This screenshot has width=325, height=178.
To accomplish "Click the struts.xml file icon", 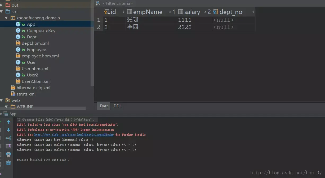I will tap(13, 94).
